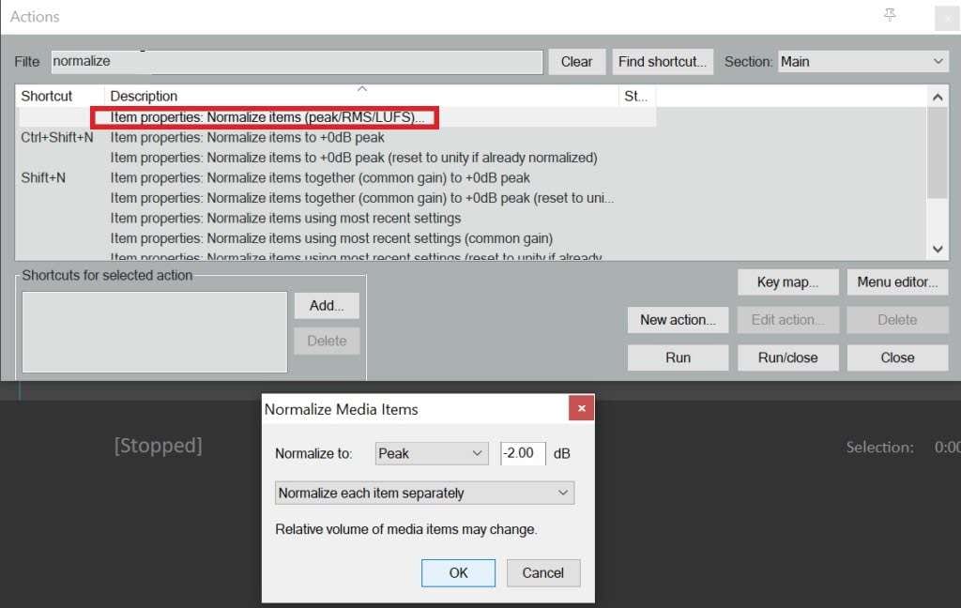Sort by Shortcut column header
Viewport: 961px width, 608px height.
point(59,97)
